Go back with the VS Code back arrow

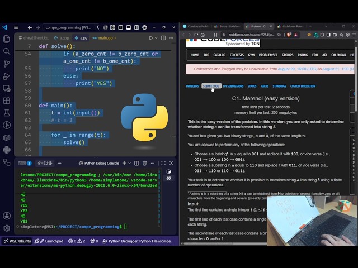30,27
